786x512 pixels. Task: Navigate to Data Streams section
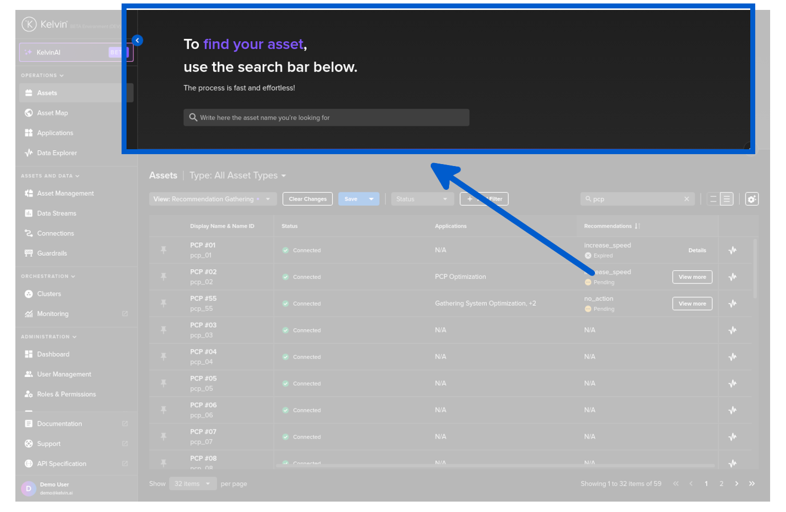pos(57,214)
